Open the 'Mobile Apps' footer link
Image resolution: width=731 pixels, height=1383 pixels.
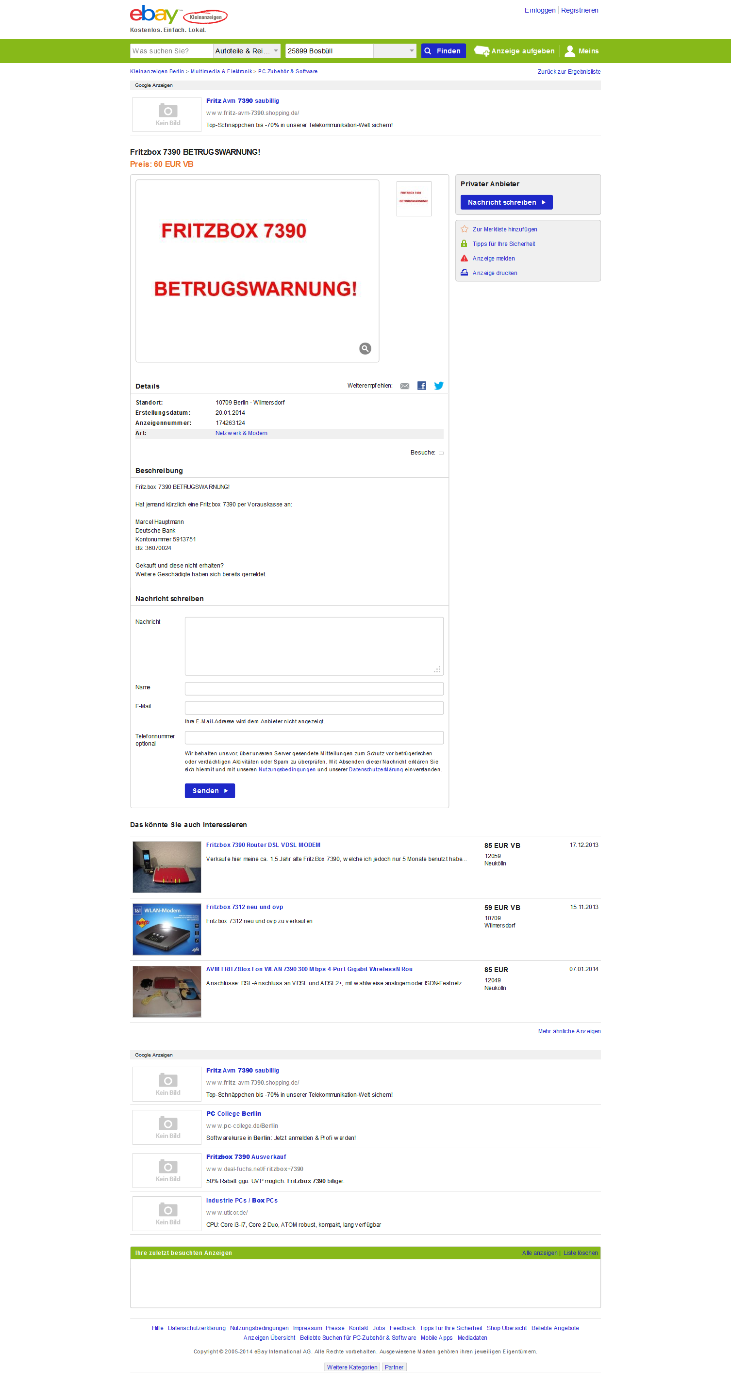pos(437,1338)
